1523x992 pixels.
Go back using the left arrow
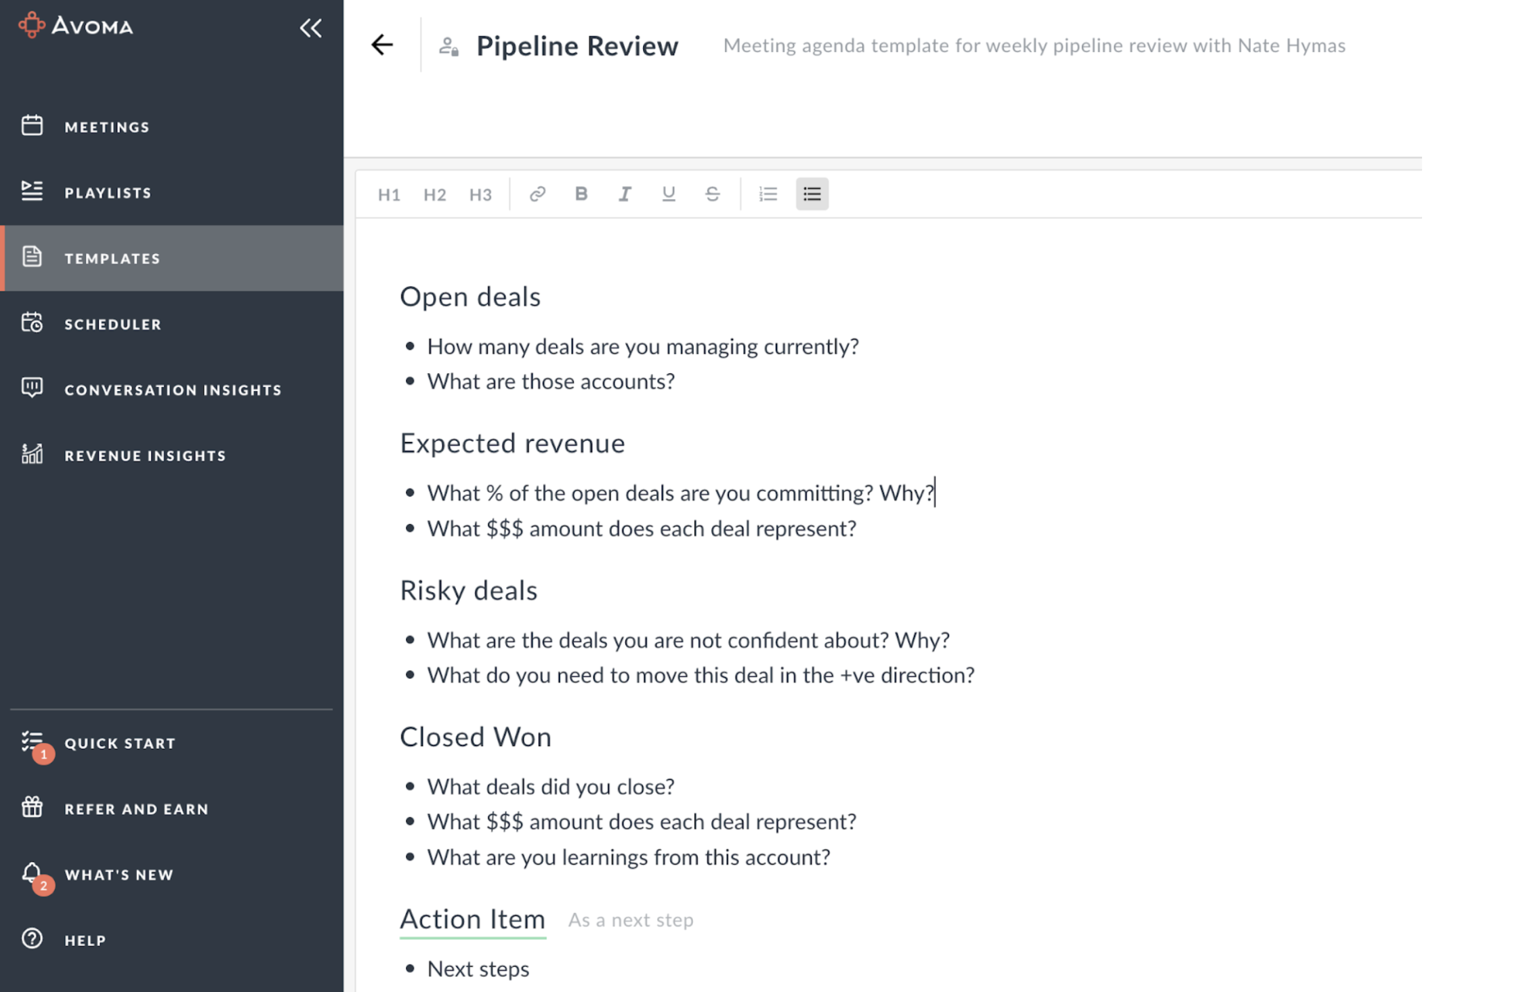pos(382,45)
